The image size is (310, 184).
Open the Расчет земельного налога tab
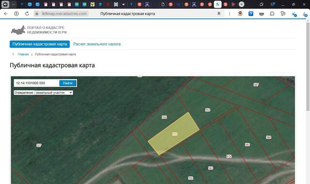point(97,44)
